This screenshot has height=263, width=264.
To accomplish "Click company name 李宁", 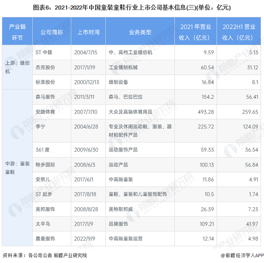I will [40, 126].
